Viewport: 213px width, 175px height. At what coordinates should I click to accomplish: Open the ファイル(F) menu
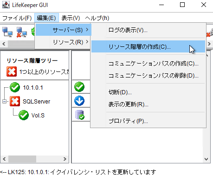(x=17, y=18)
